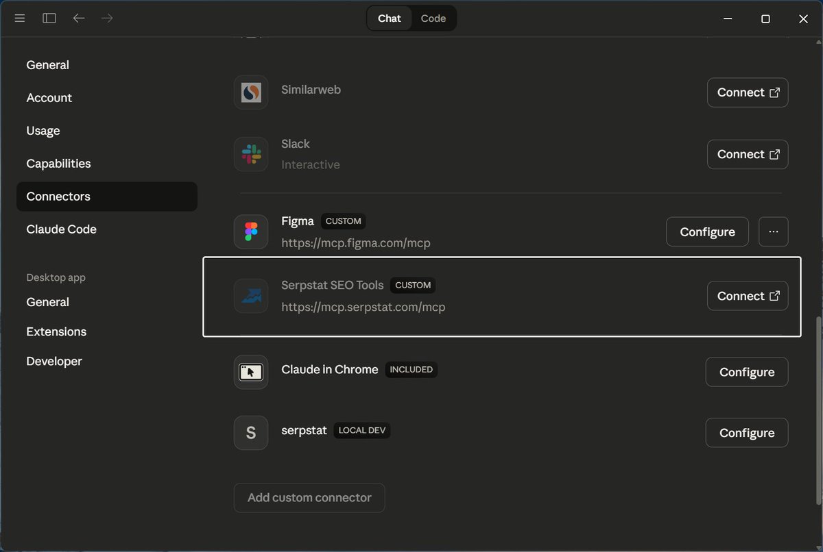Click the Figma connector name

298,221
